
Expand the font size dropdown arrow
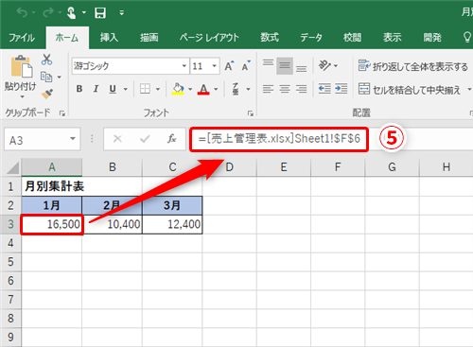click(x=215, y=66)
